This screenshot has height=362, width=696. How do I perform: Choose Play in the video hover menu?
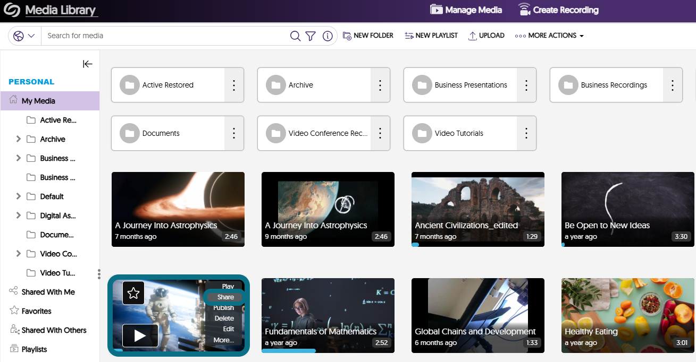tap(228, 287)
